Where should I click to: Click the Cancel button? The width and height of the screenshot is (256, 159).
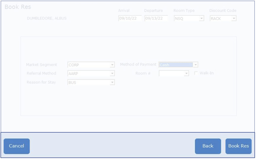pos(16,146)
